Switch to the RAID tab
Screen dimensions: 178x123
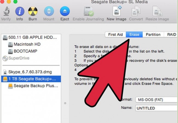[171, 35]
